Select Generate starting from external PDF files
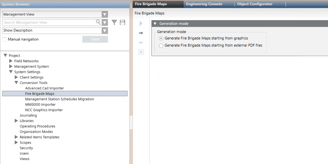Image resolution: width=328 pixels, height=164 pixels. (161, 46)
